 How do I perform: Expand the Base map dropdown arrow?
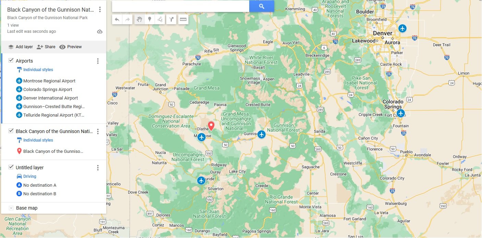click(11, 208)
